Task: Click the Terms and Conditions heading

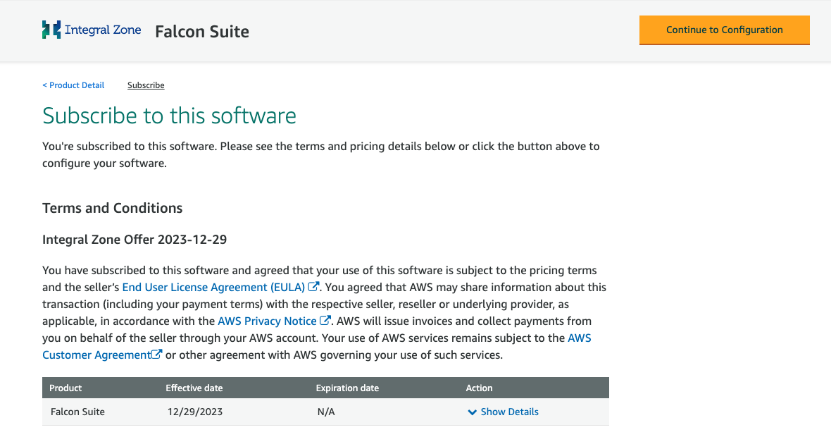Action: tap(113, 208)
